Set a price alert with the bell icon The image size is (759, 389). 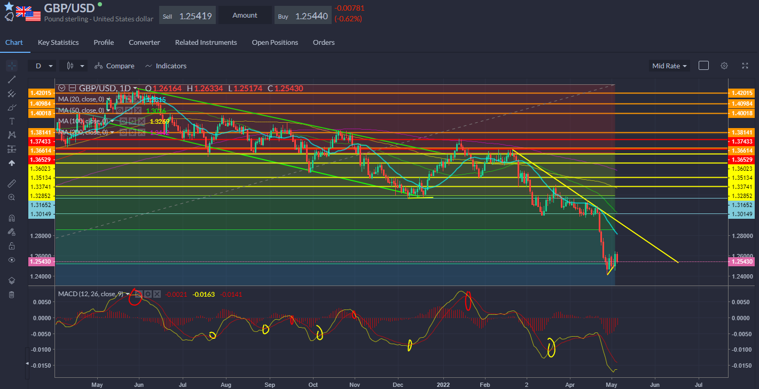click(9, 17)
